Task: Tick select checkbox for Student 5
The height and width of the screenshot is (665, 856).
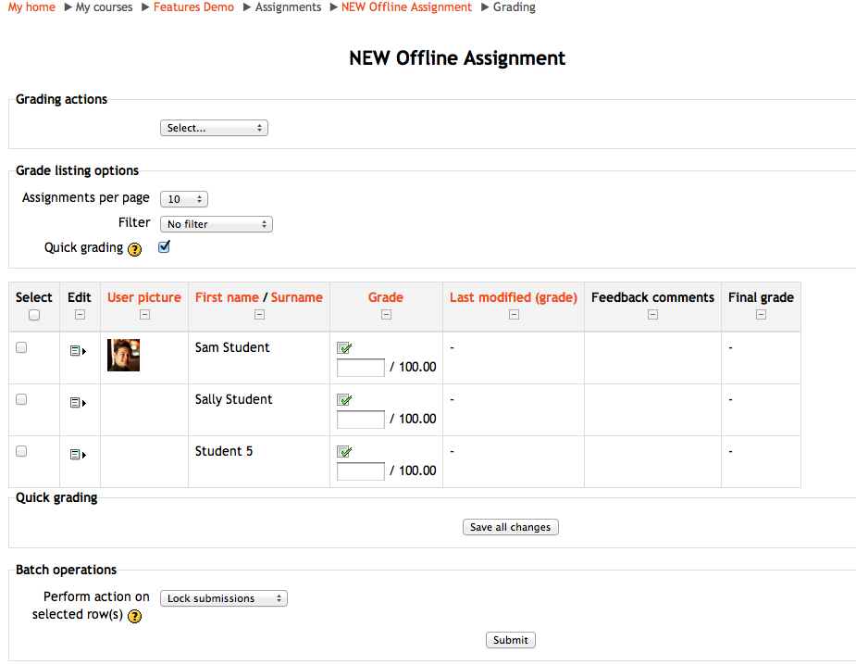Action: pos(21,451)
